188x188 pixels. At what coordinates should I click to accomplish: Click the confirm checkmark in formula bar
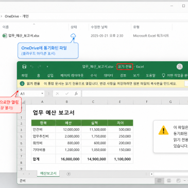pyautogui.click(x=67, y=94)
